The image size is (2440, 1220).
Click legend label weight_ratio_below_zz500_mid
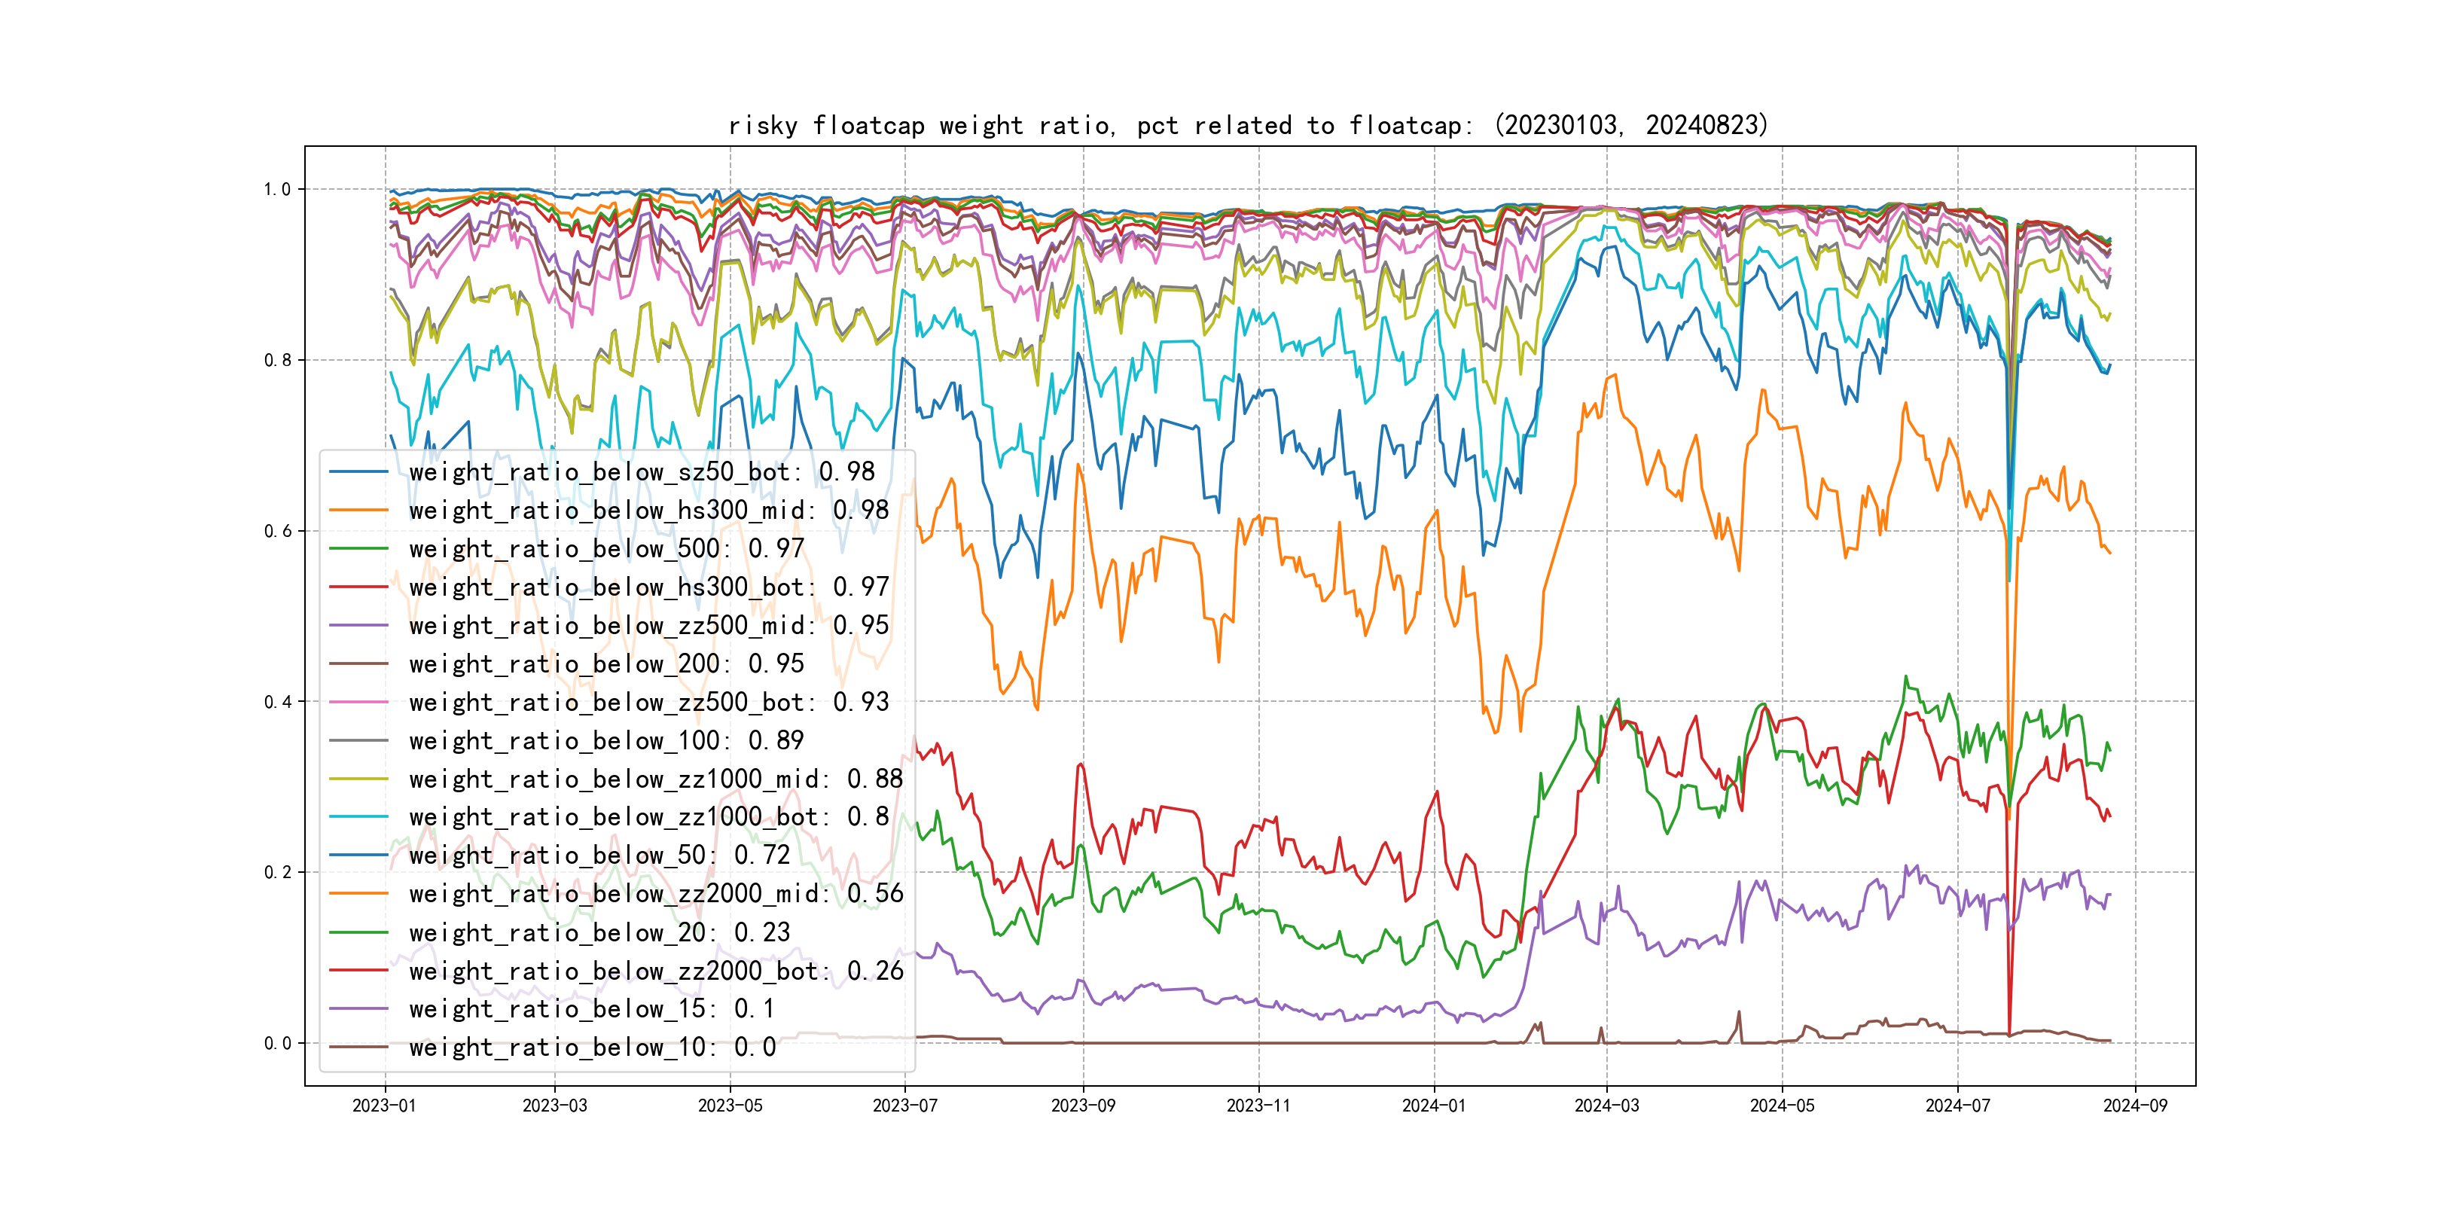coord(648,625)
